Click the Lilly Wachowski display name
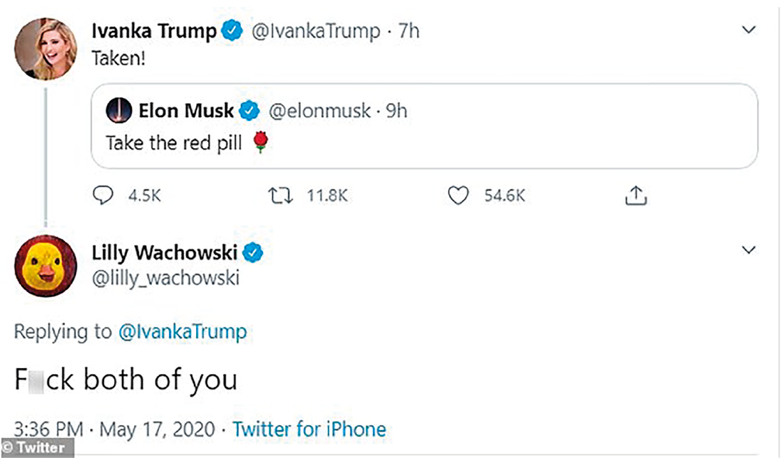 point(165,253)
